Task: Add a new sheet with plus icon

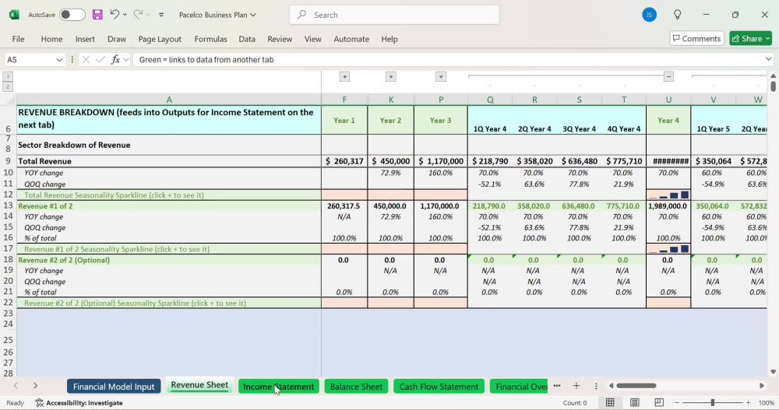Action: [576, 386]
